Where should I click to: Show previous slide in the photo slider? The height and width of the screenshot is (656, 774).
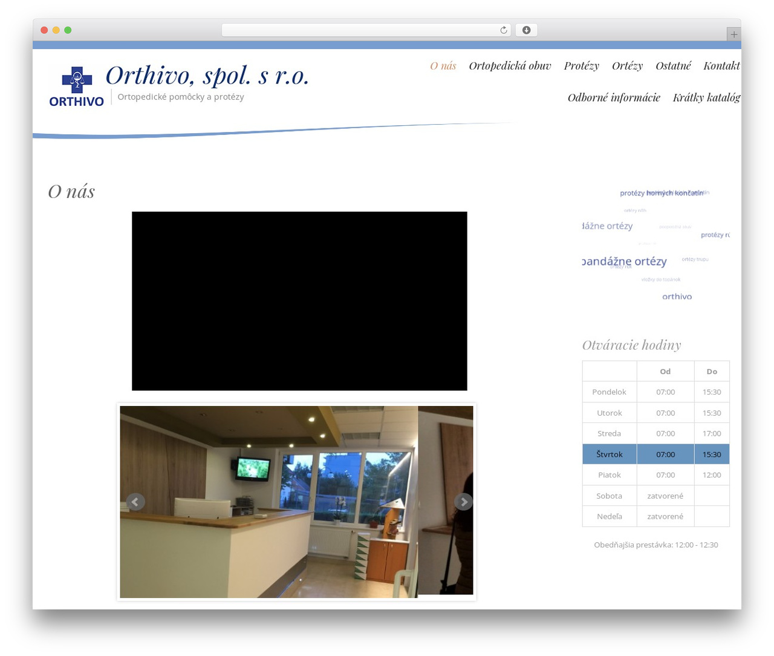coord(135,502)
